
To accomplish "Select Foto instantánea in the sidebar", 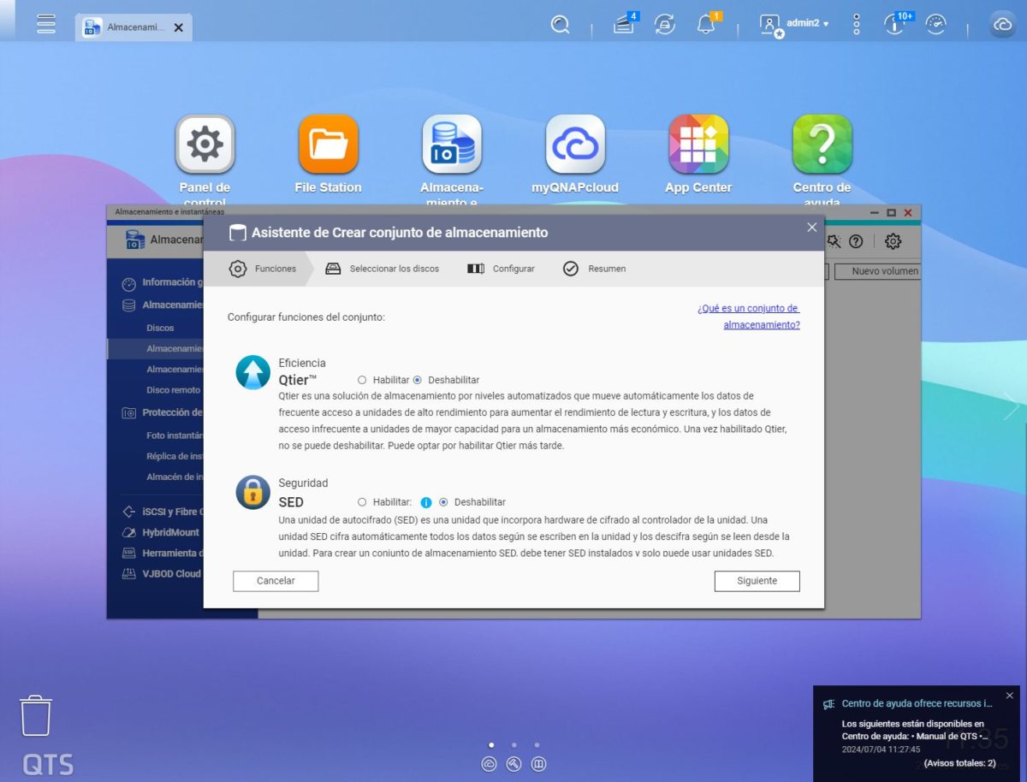I will 175,435.
